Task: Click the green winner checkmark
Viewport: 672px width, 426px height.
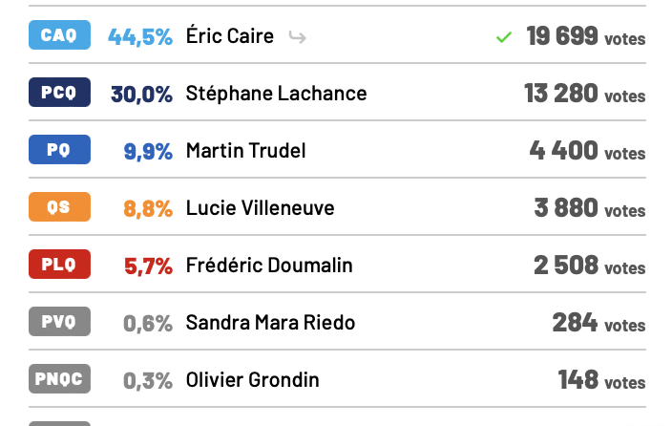Action: [504, 37]
